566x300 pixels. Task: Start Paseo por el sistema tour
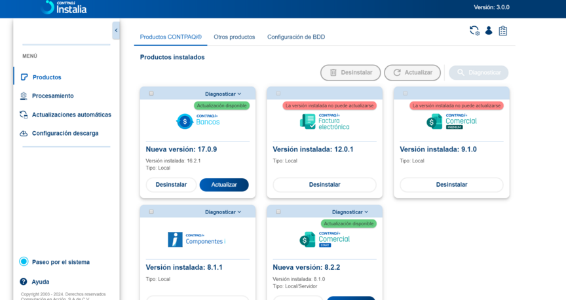pyautogui.click(x=60, y=262)
